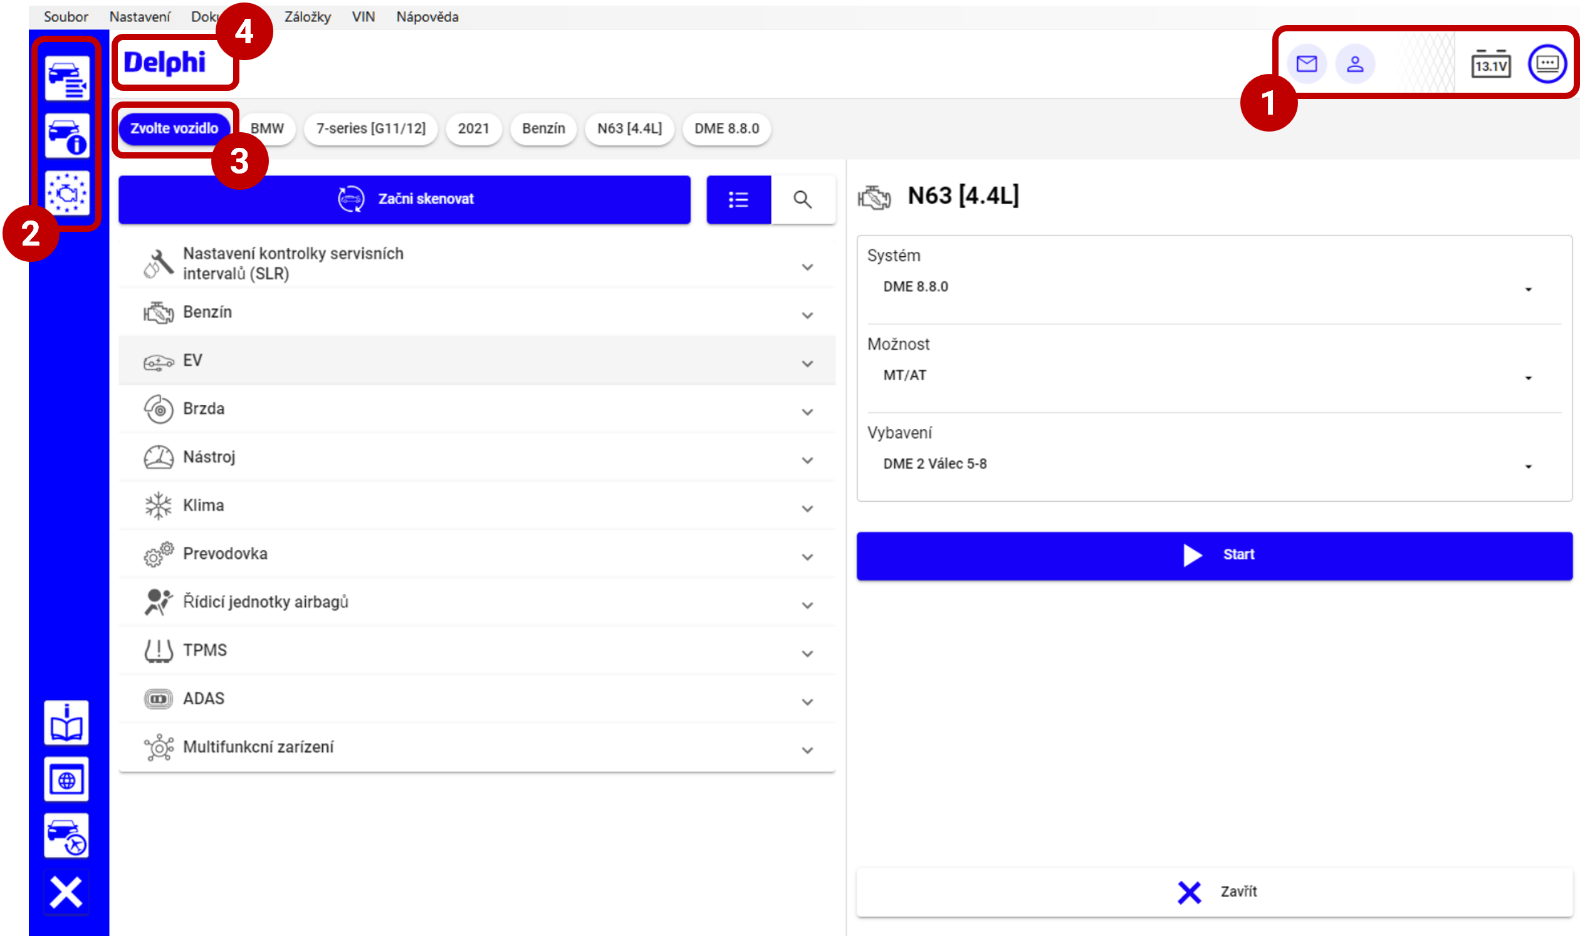Open the vehicle information icon in sidebar
1580x936 pixels.
point(67,135)
